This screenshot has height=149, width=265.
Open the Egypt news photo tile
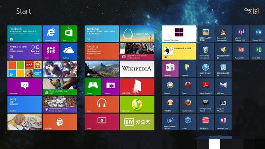tap(137, 51)
